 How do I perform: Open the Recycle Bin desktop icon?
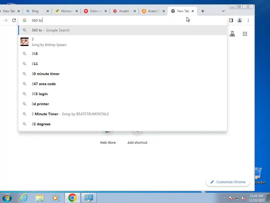click(x=260, y=176)
